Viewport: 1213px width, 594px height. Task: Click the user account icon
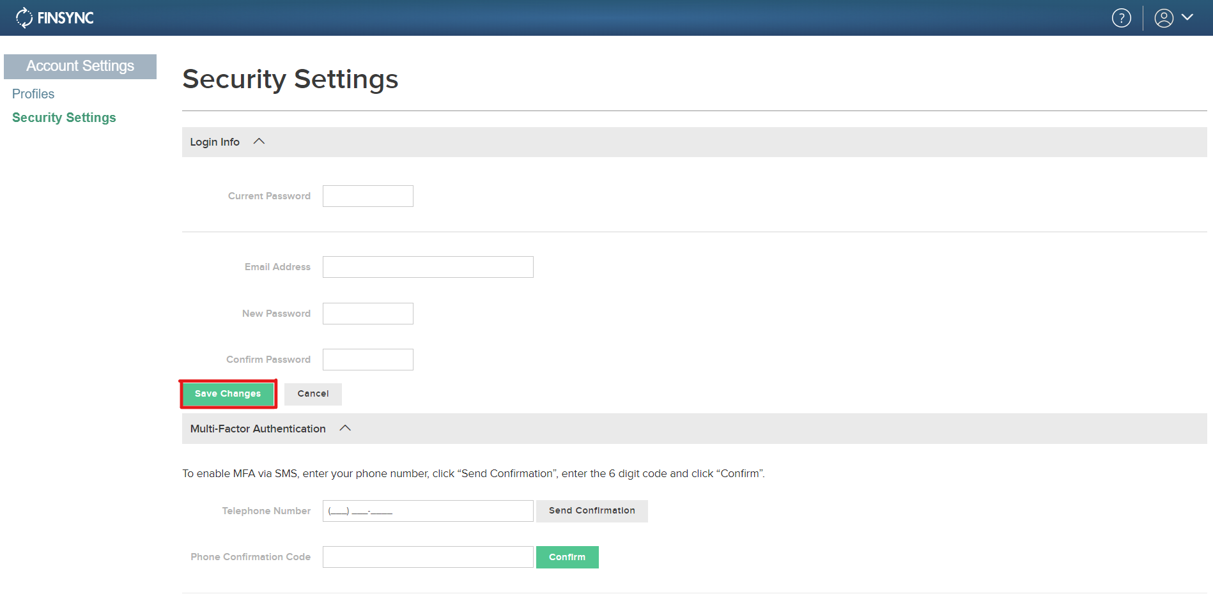pyautogui.click(x=1163, y=17)
